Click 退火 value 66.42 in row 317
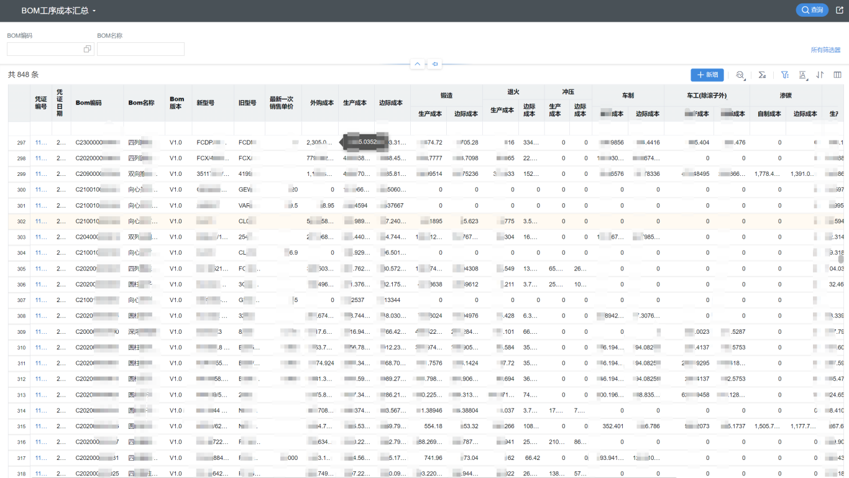Image resolution: width=849 pixels, height=478 pixels. tap(531, 458)
